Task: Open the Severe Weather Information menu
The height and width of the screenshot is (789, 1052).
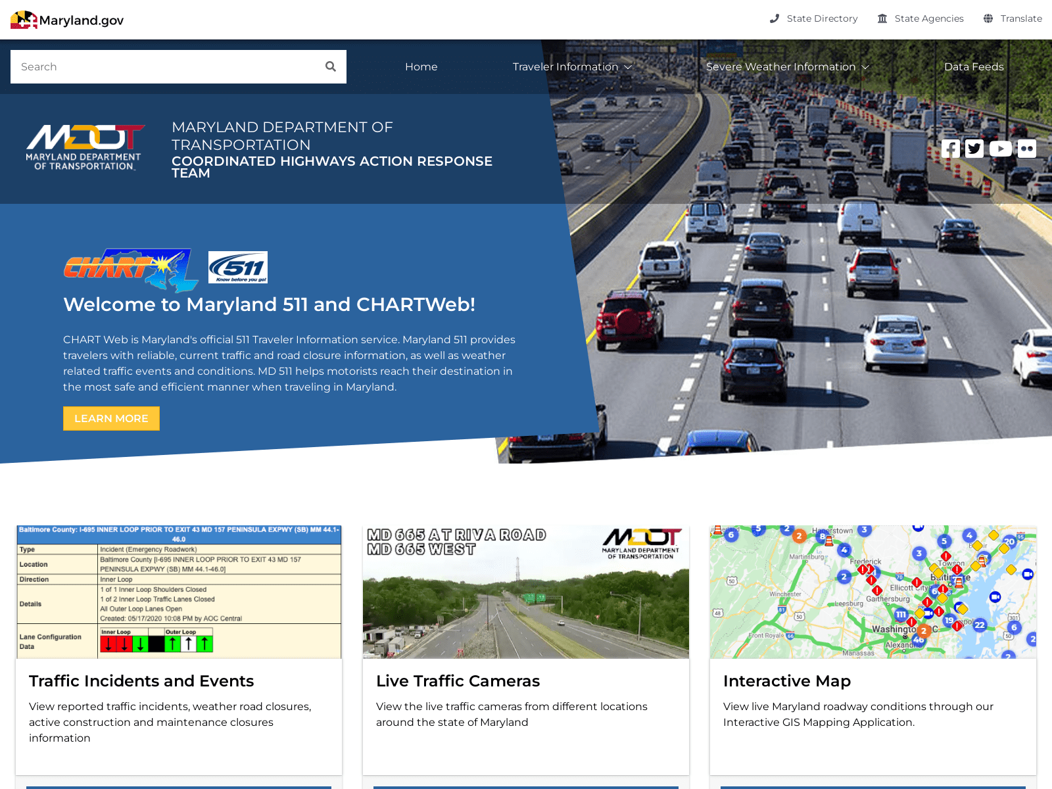Action: click(780, 66)
